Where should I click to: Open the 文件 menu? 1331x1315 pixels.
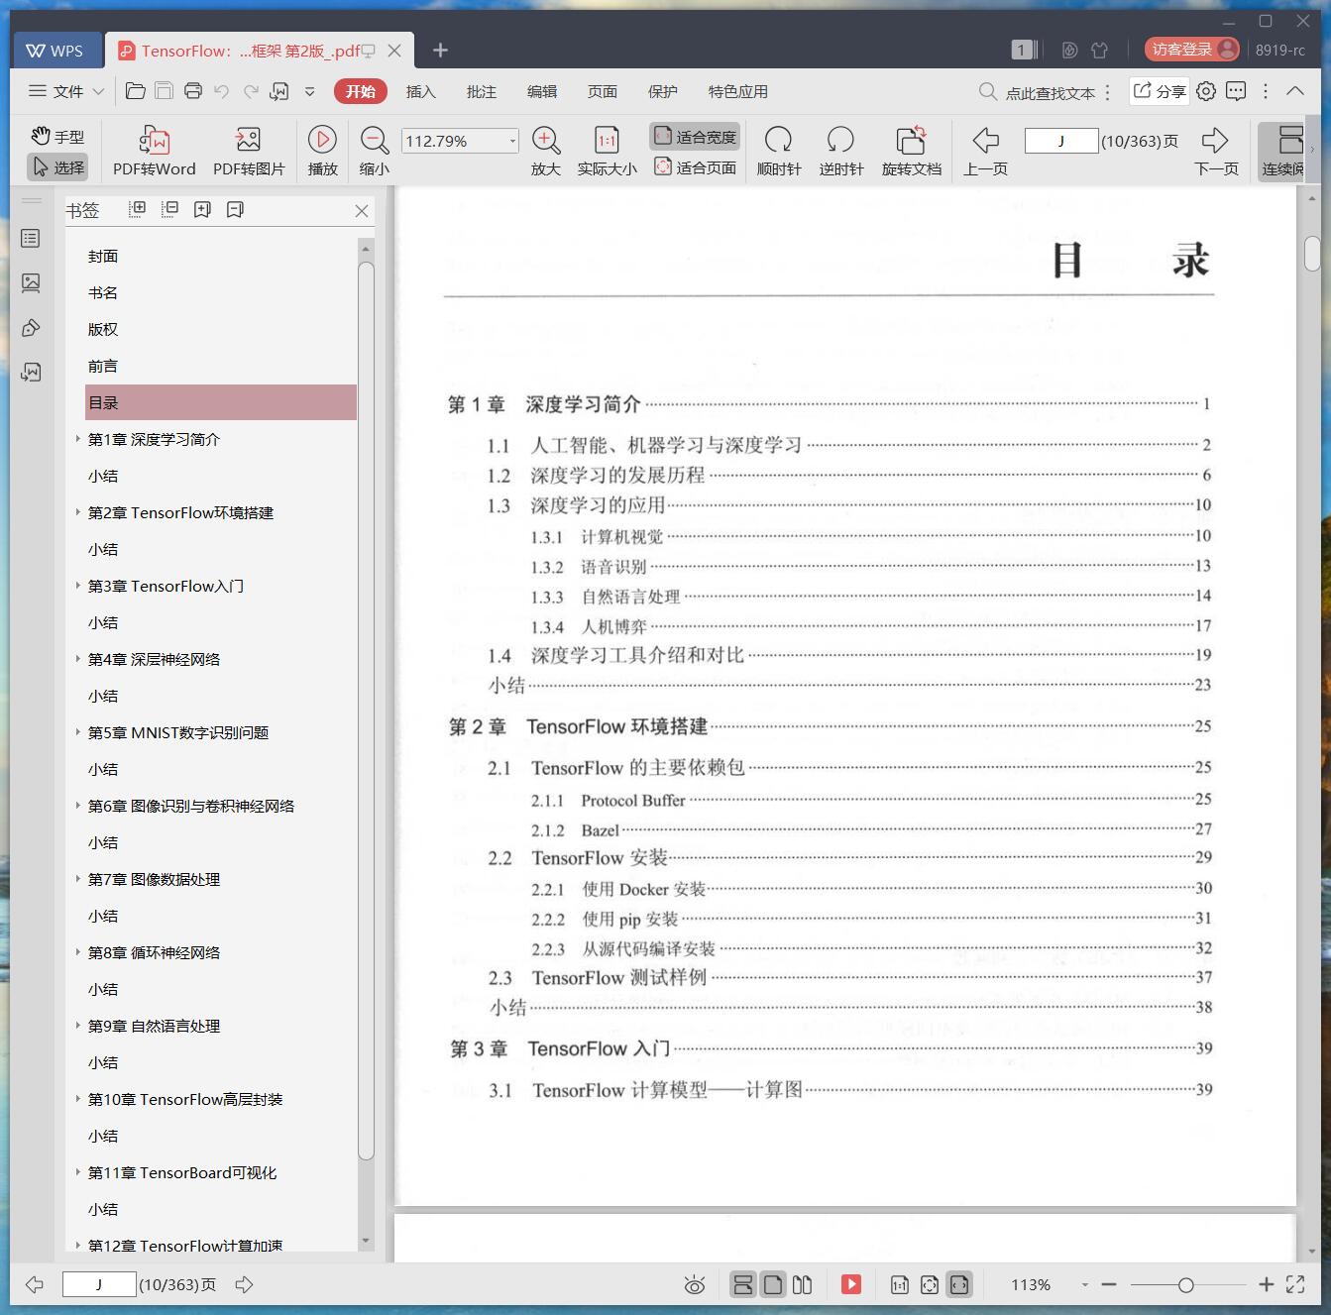56,91
